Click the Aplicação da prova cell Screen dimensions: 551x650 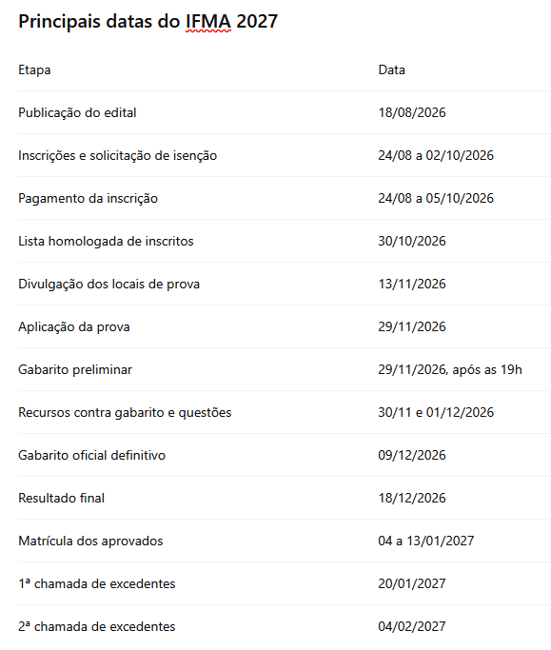74,326
